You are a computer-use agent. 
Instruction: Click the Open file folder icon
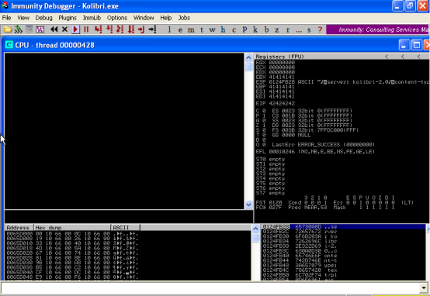point(8,29)
